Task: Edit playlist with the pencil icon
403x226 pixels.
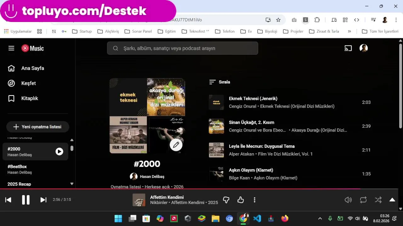Action: pos(176,145)
